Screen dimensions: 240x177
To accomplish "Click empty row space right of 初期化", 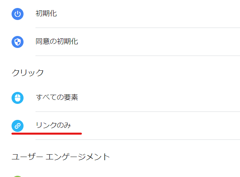I will click(x=159, y=14).
